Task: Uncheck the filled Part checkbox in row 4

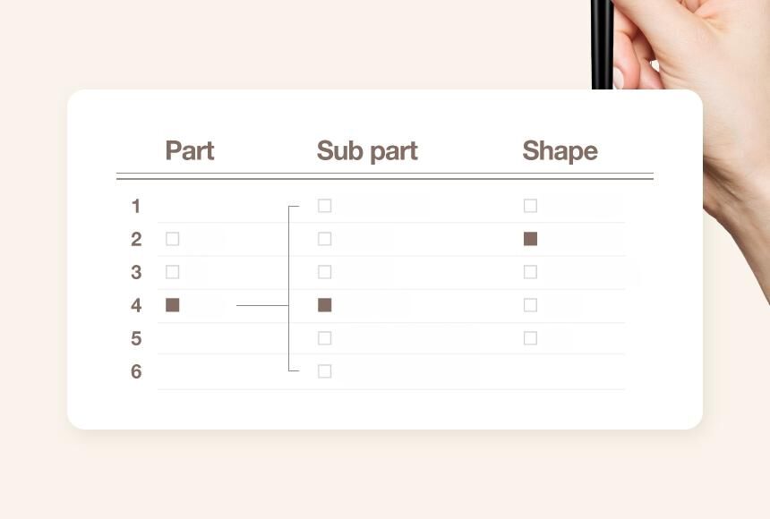Action: pyautogui.click(x=173, y=305)
